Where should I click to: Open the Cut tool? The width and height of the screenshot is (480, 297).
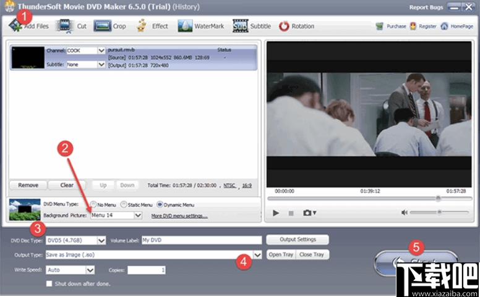coord(71,26)
